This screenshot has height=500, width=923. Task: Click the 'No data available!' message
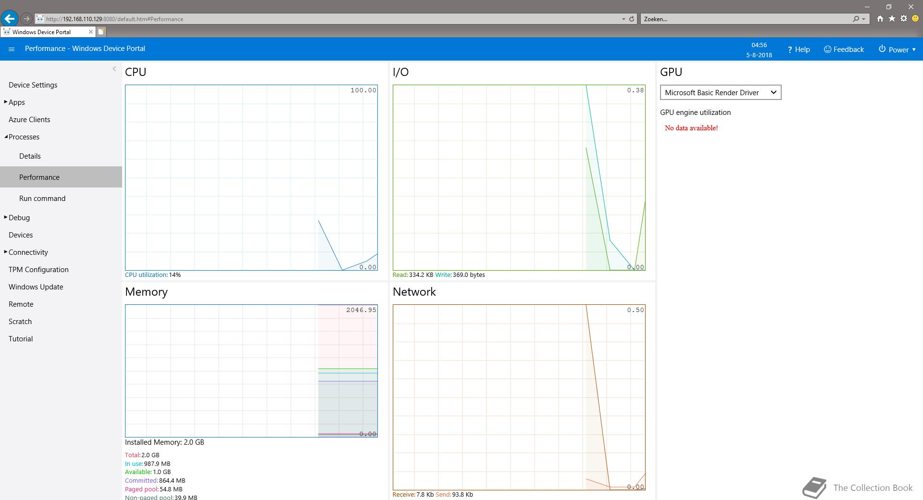pyautogui.click(x=691, y=128)
